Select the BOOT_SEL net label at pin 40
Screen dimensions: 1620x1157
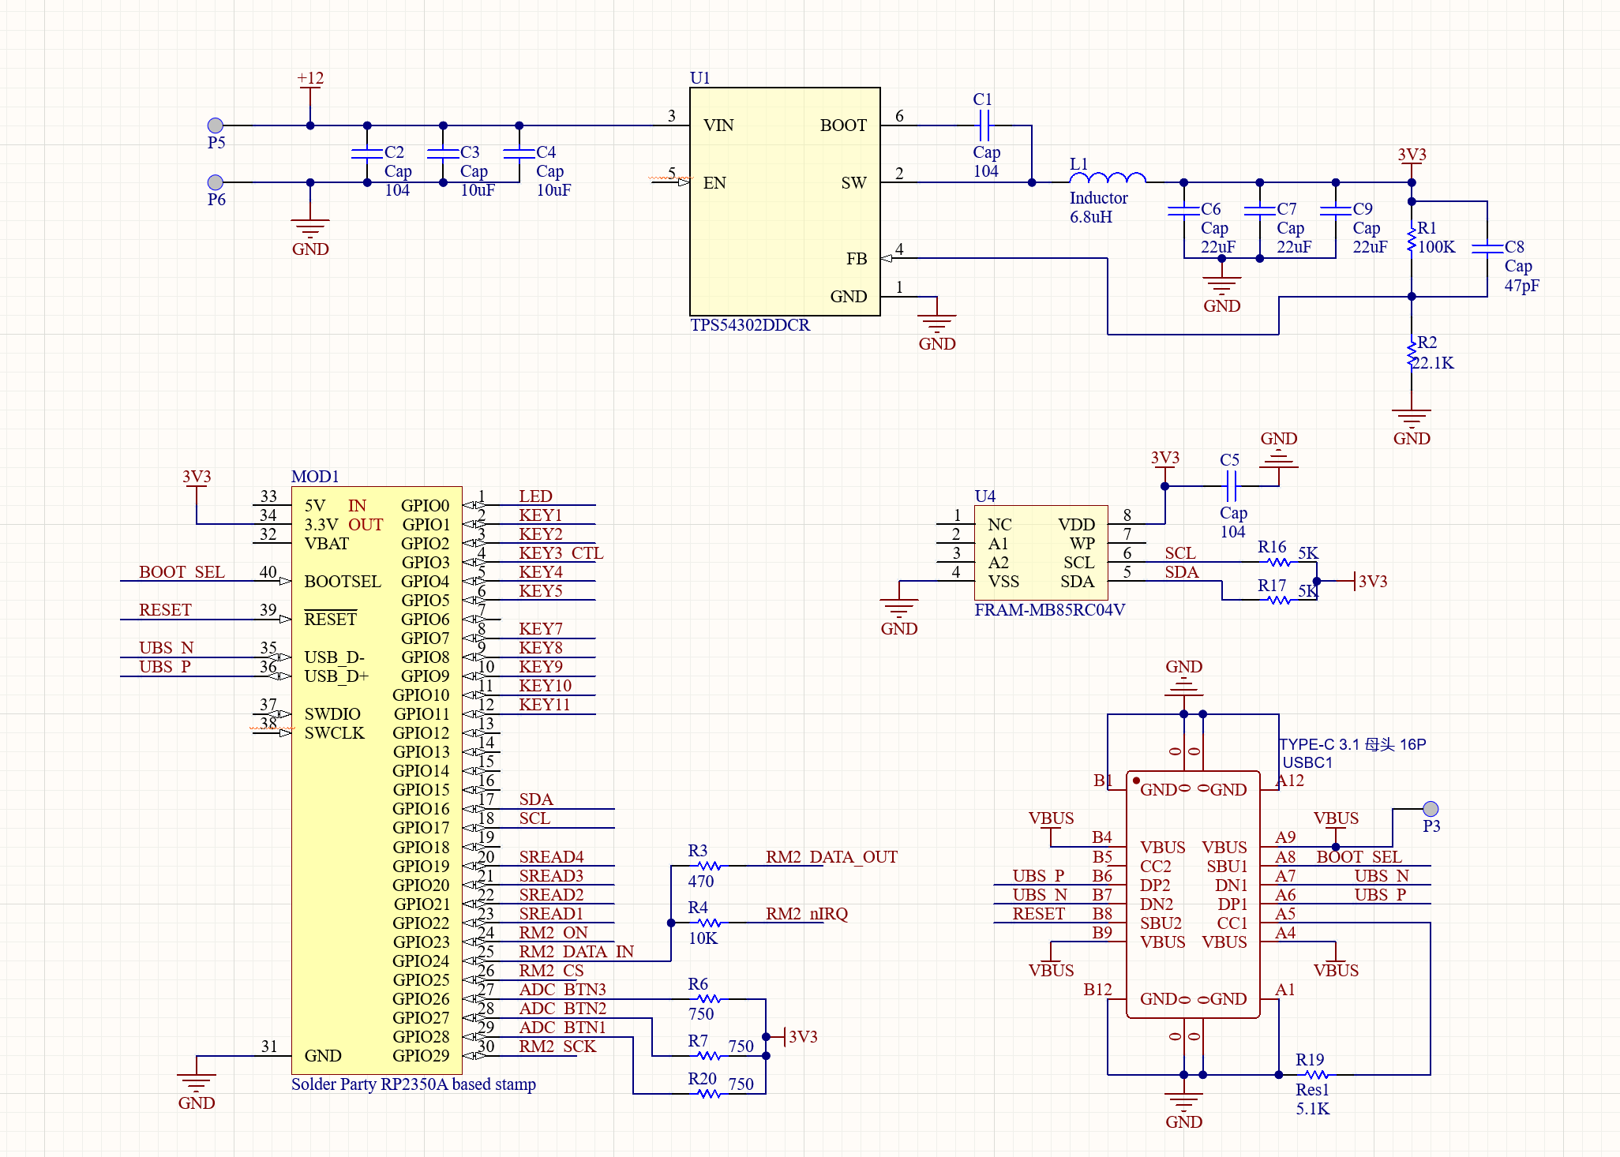[182, 571]
